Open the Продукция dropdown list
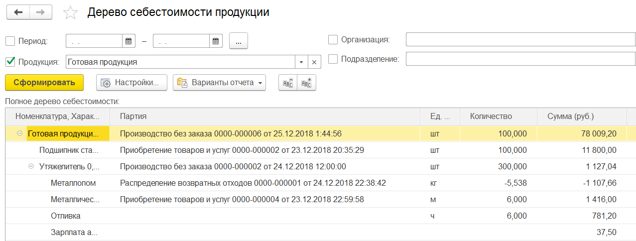Screen dimensions: 636x241 tap(301, 62)
